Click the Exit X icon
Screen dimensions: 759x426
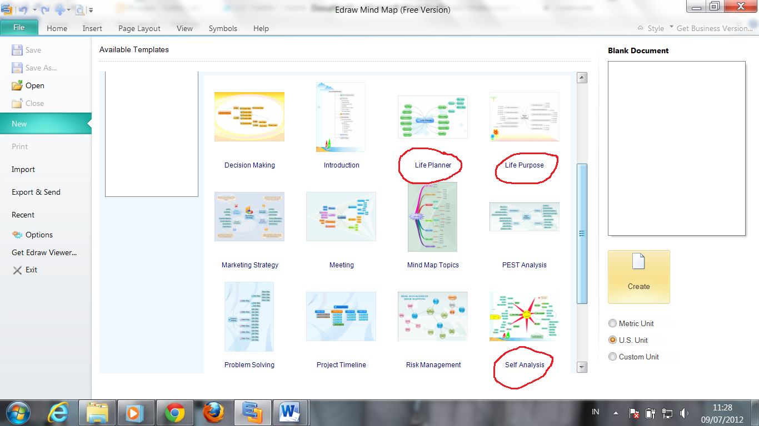click(x=17, y=270)
